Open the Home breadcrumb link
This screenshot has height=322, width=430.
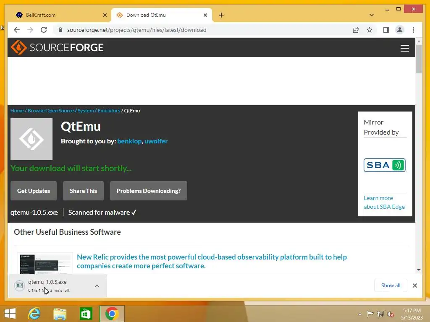click(x=17, y=111)
